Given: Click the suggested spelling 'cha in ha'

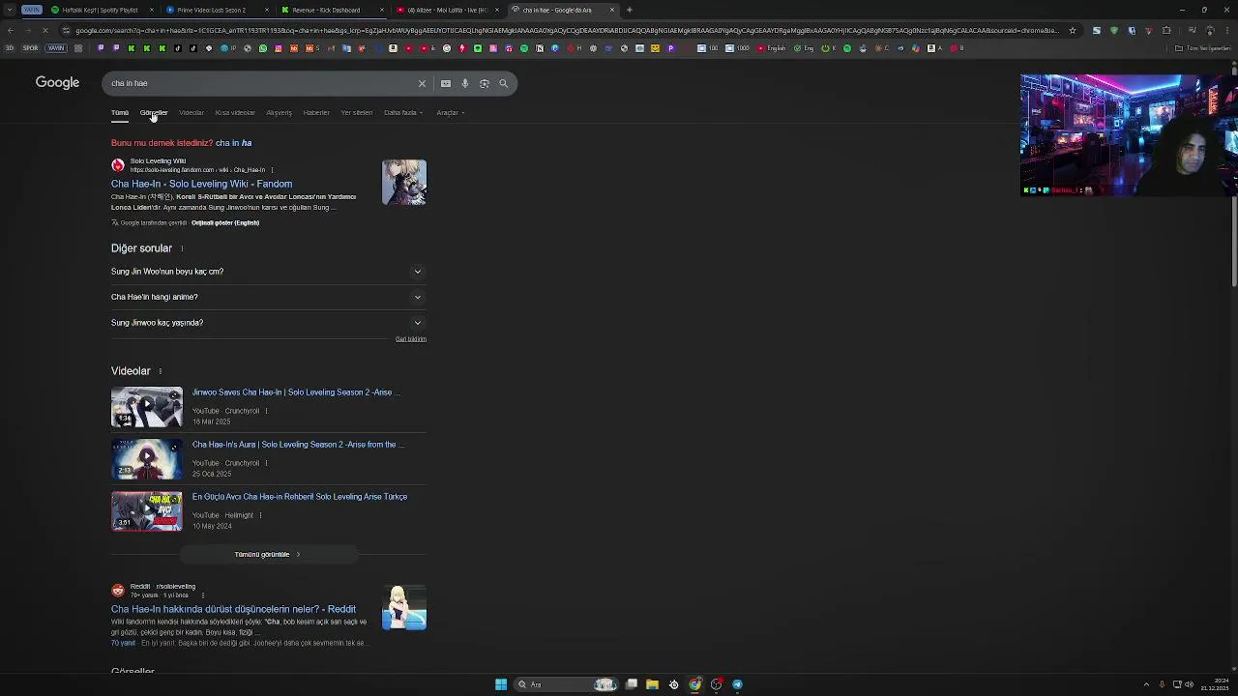Looking at the screenshot, I should click(233, 143).
